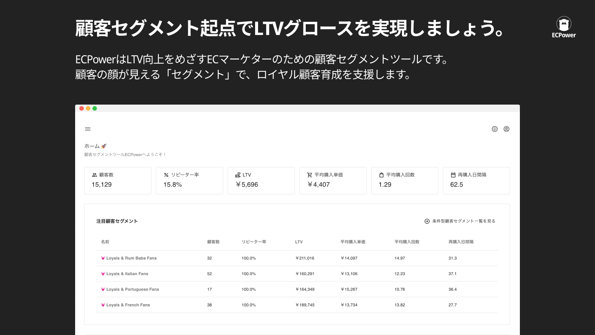Click the 再購入日間隔 table column header
The height and width of the screenshot is (335, 595).
coord(461,242)
